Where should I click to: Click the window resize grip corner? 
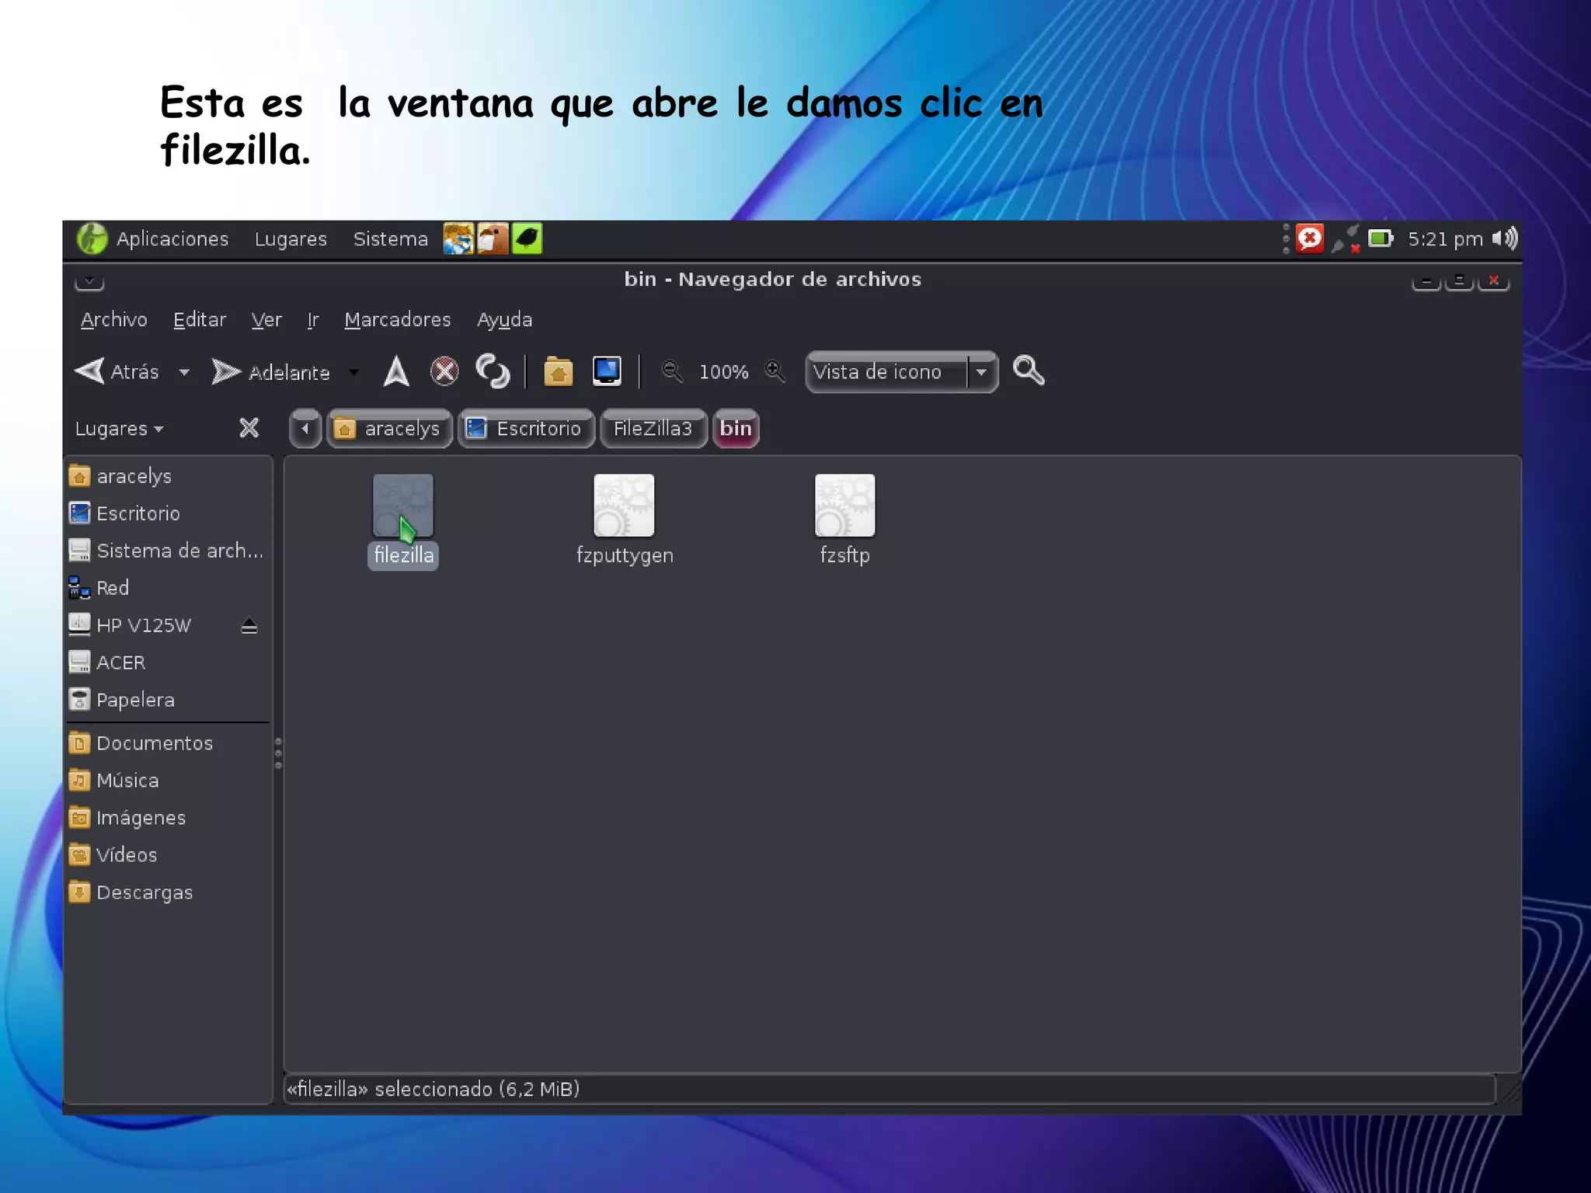click(1509, 1091)
